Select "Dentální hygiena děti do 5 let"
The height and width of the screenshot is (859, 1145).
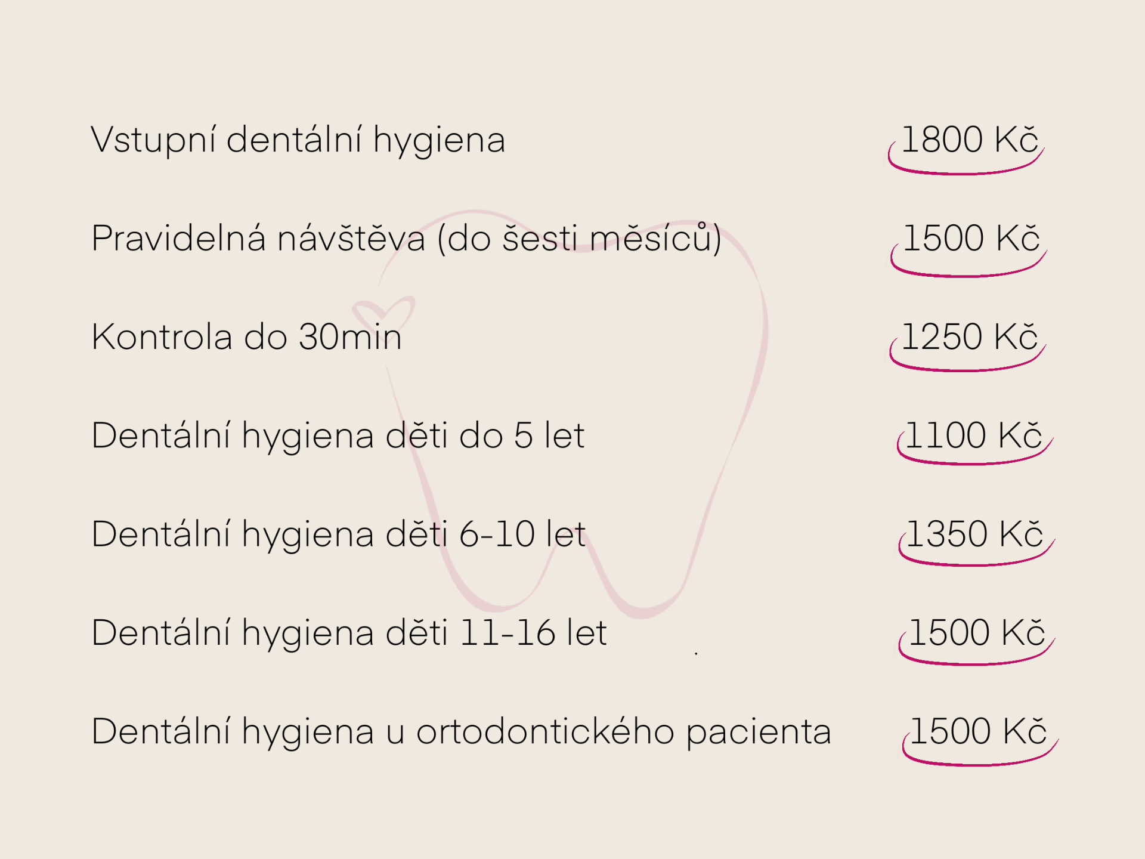338,435
